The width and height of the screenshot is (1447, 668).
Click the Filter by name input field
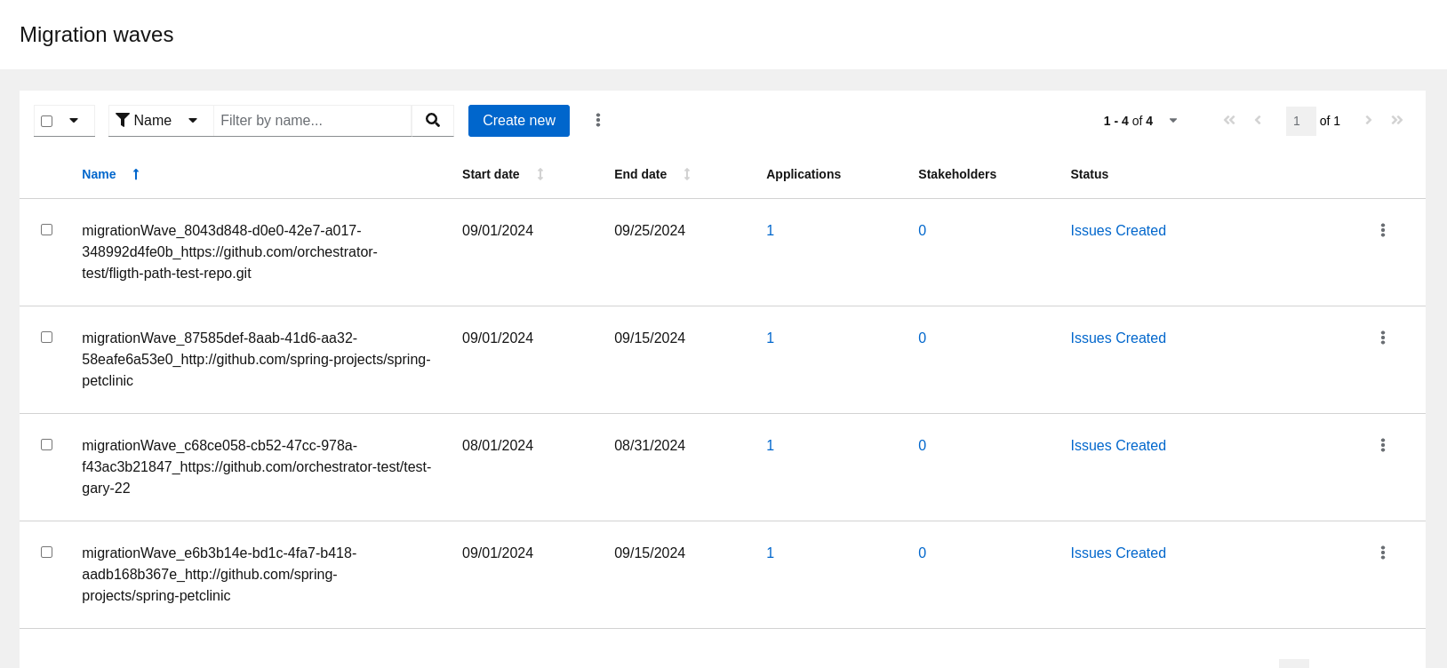click(x=312, y=121)
